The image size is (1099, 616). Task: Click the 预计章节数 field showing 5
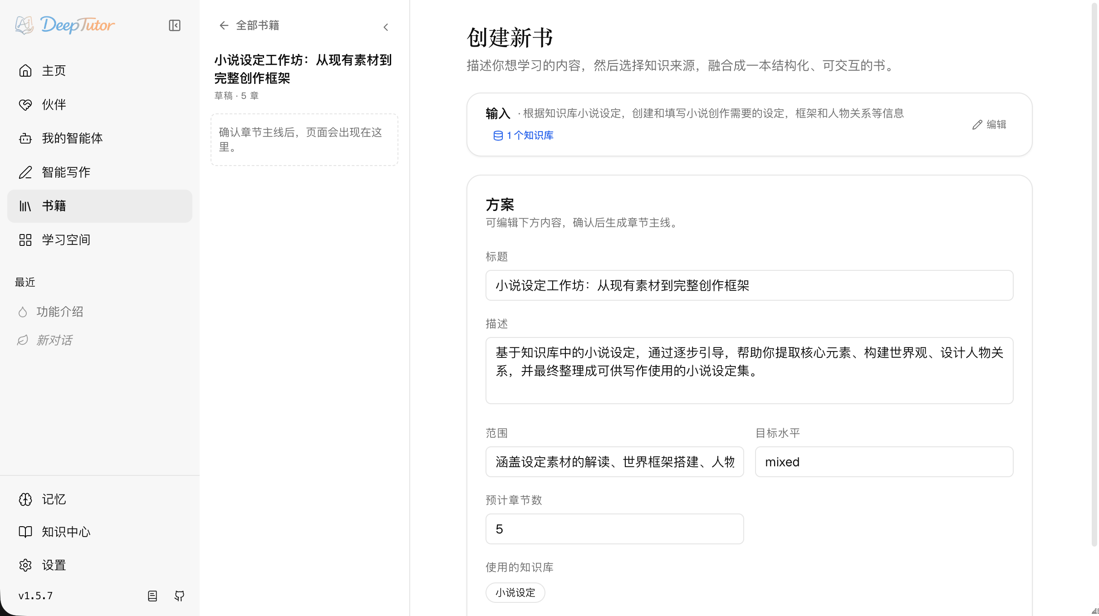click(614, 529)
